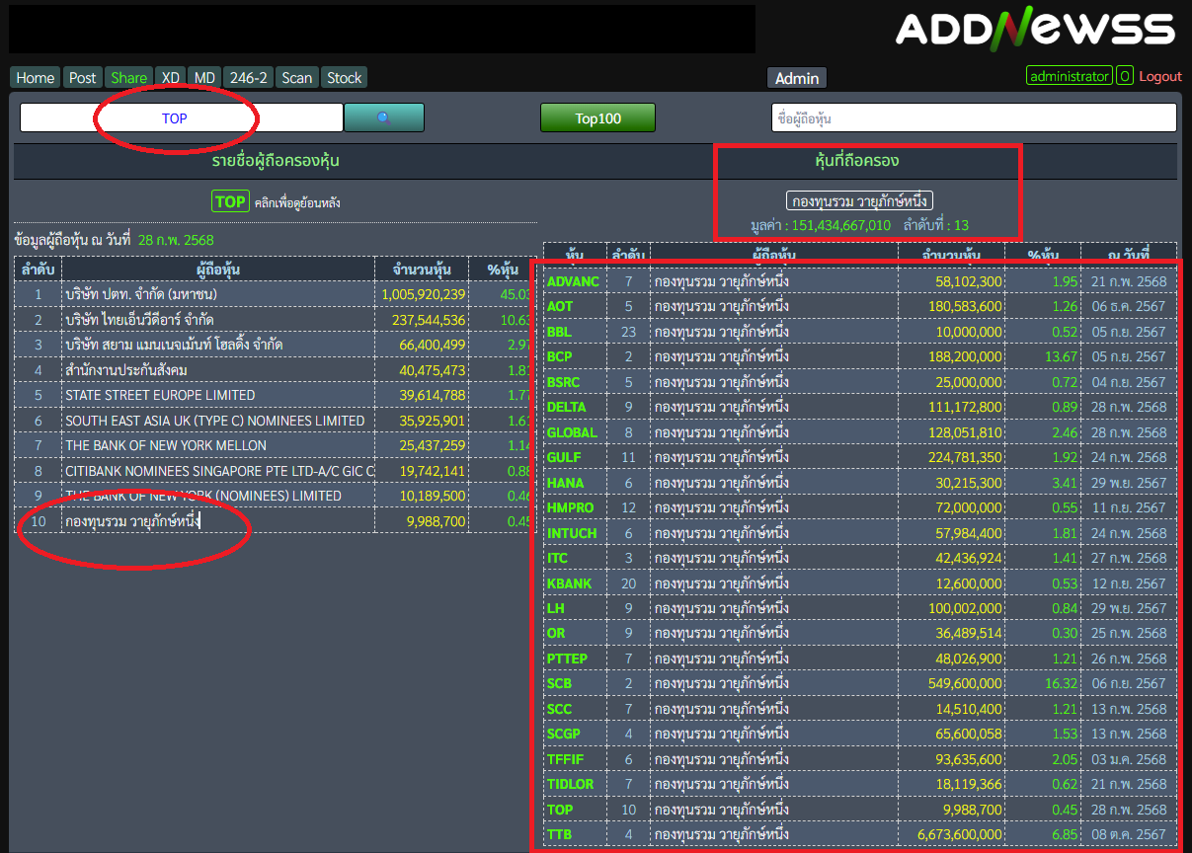Open stock symbol BSRC
This screenshot has height=853, width=1192.
pos(564,382)
